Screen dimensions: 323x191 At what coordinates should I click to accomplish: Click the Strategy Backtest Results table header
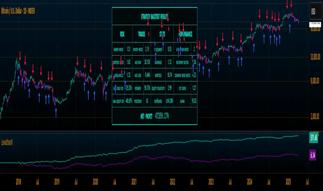pos(154,16)
